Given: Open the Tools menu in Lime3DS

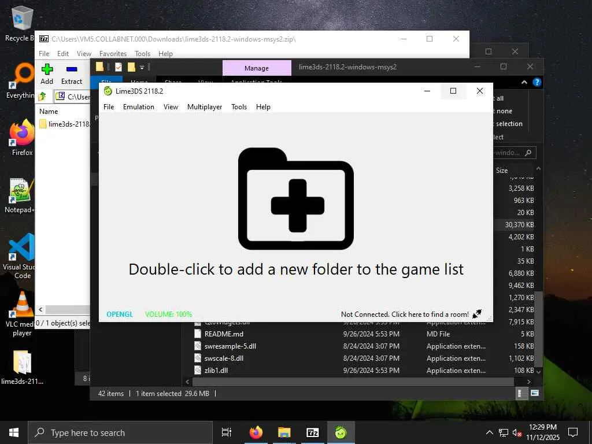Looking at the screenshot, I should (239, 107).
